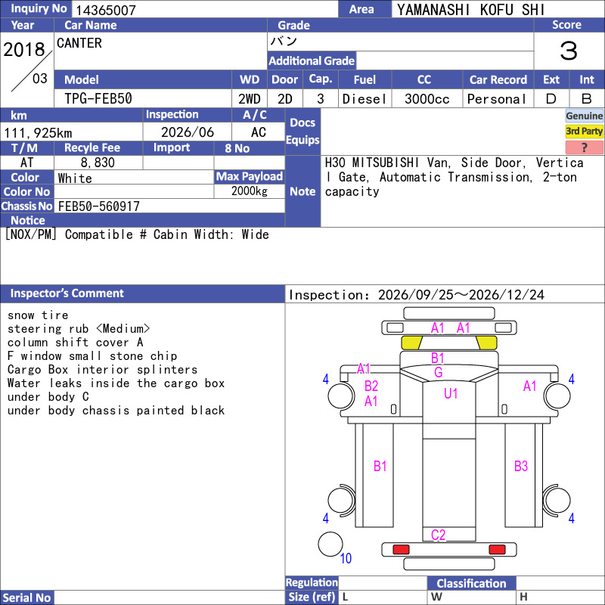Click the Chassis No field FEB50-560917
605x605 pixels.
click(x=169, y=206)
